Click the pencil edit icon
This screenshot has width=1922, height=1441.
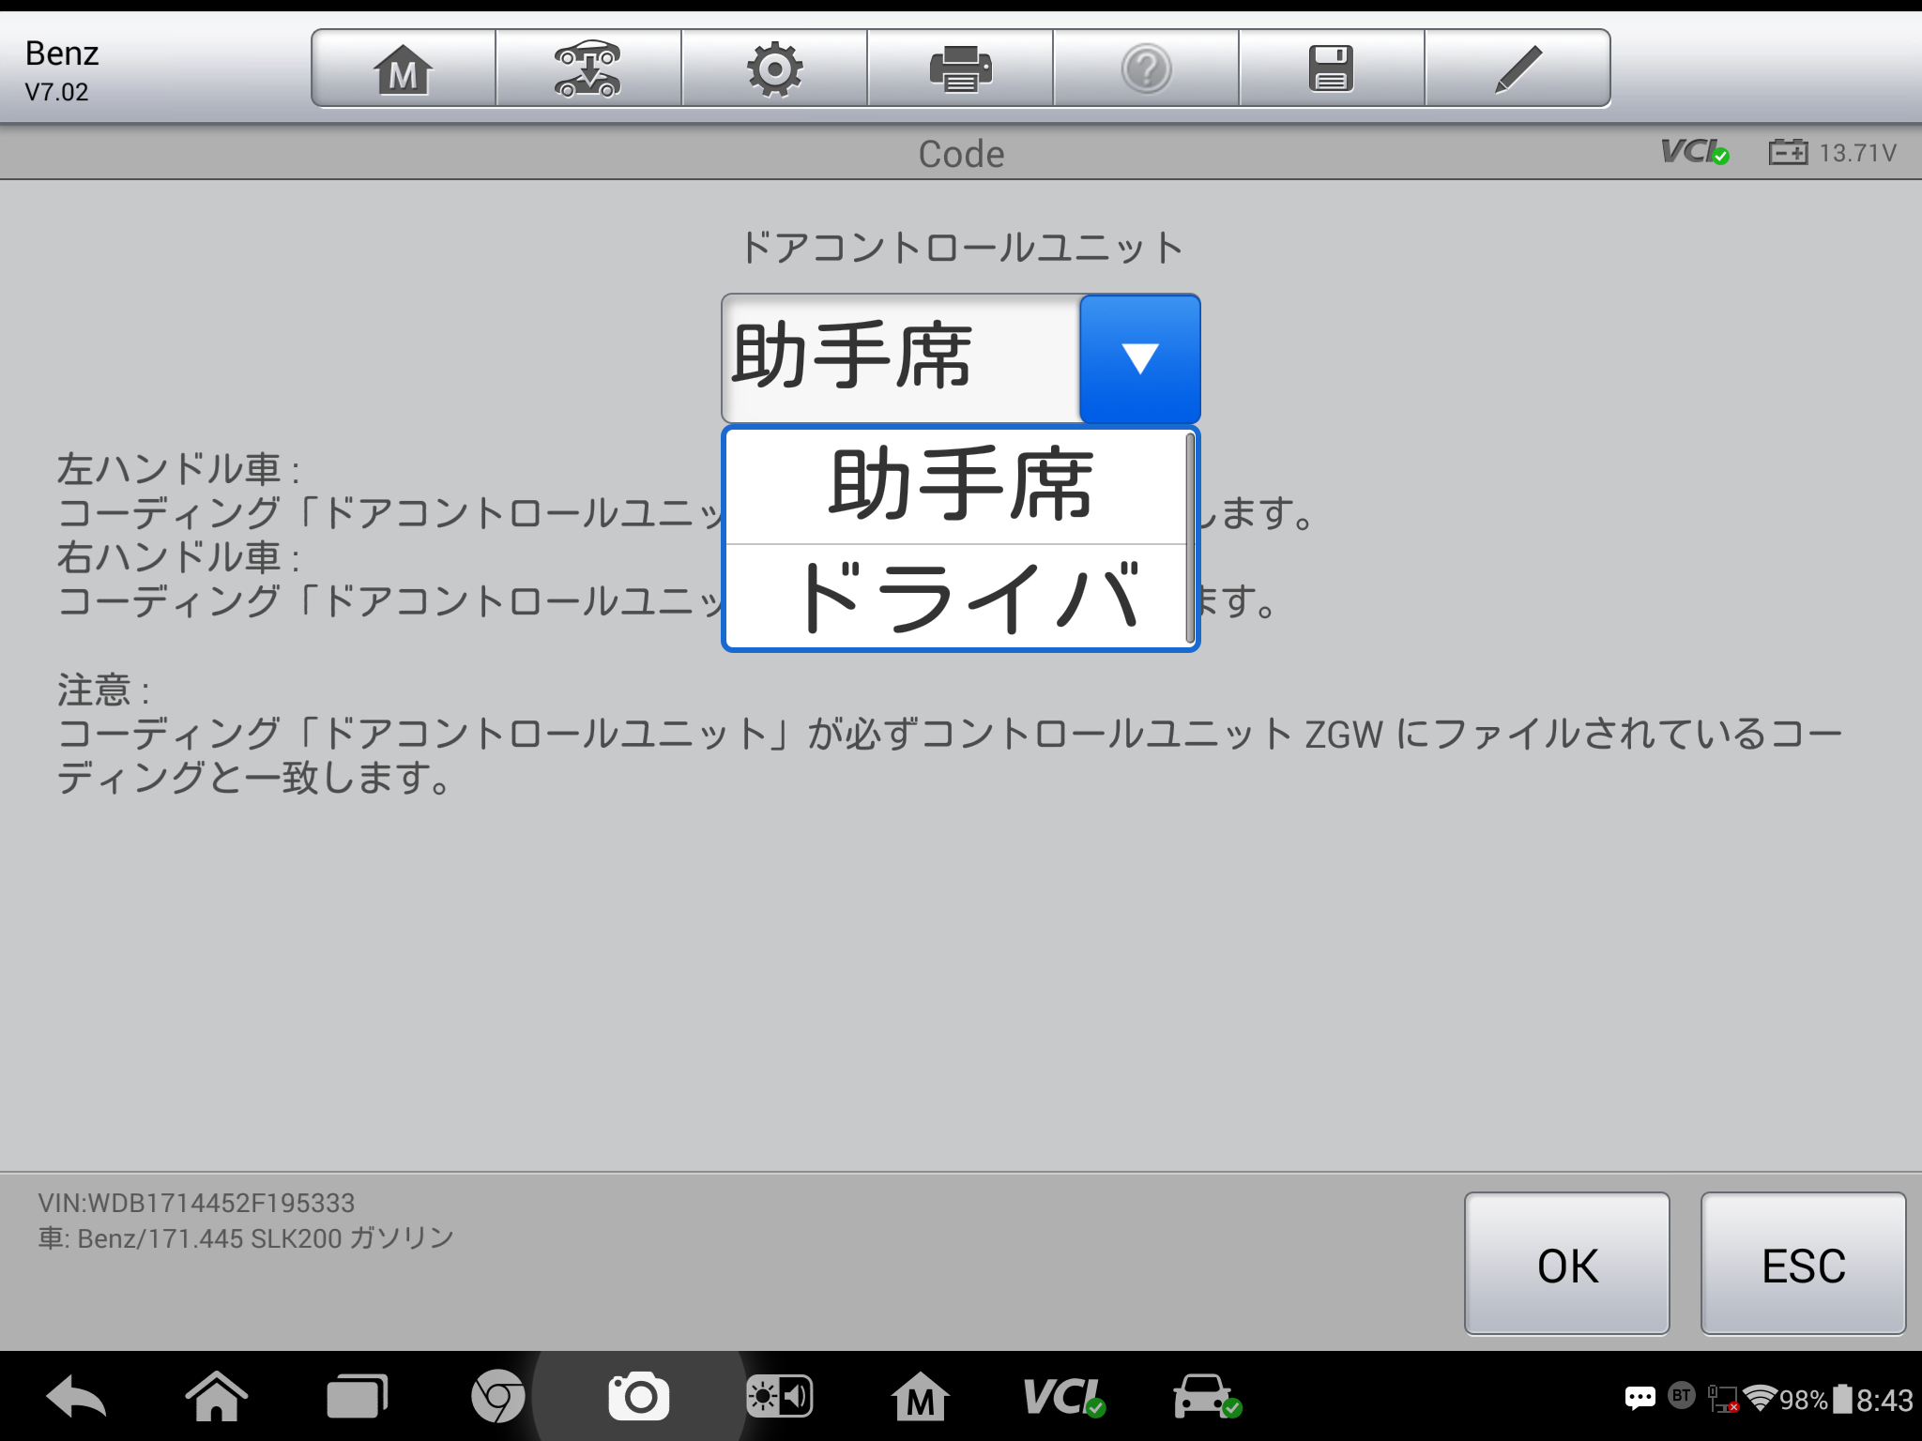[1518, 68]
